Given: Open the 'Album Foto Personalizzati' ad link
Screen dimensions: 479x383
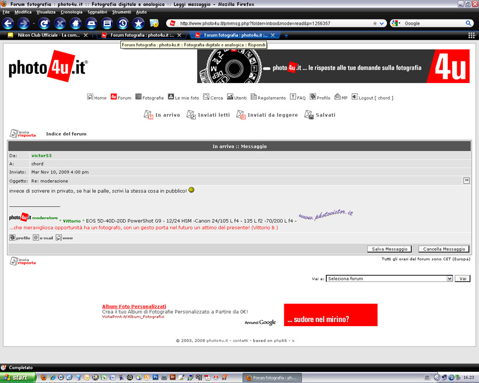Looking at the screenshot, I should point(134,306).
